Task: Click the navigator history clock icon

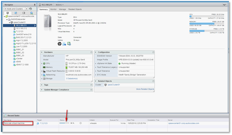Action: (30, 9)
